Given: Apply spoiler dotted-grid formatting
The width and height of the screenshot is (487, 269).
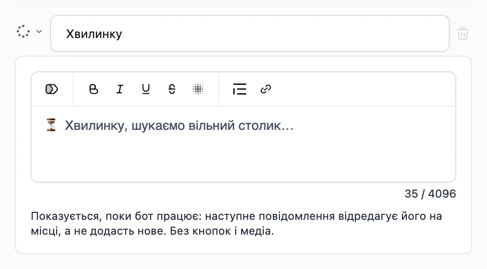Looking at the screenshot, I should click(198, 89).
